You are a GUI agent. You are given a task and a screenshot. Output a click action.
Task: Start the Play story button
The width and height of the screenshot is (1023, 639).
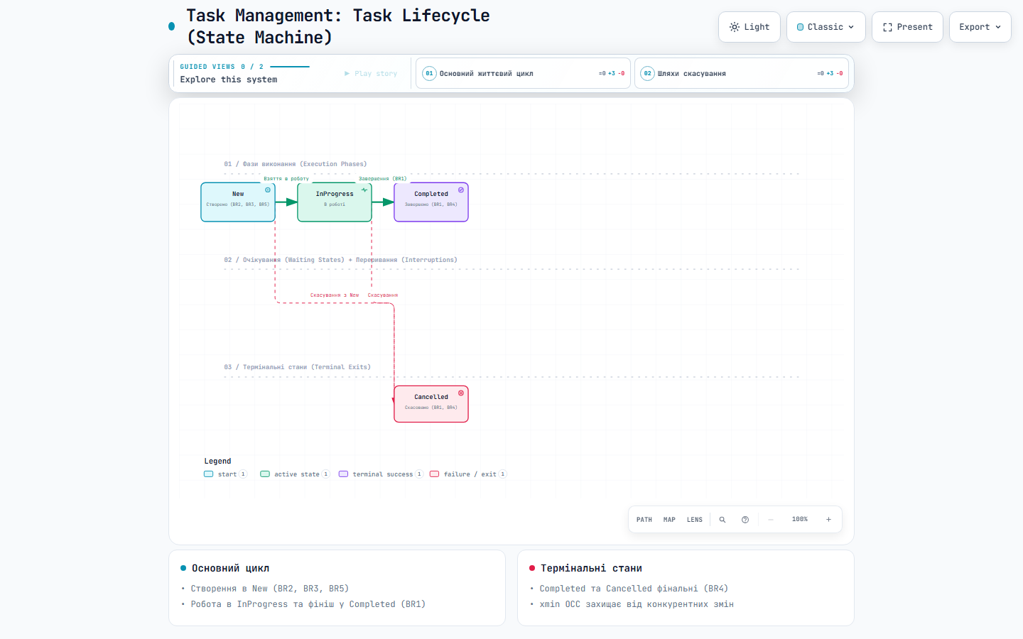371,74
